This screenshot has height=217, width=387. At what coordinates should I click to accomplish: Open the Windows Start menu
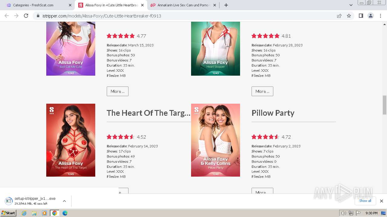click(8, 213)
